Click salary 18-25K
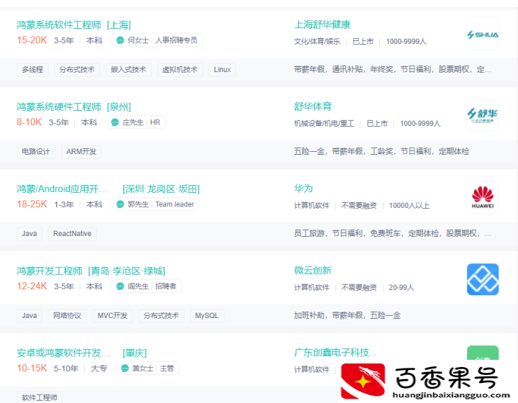 point(32,204)
